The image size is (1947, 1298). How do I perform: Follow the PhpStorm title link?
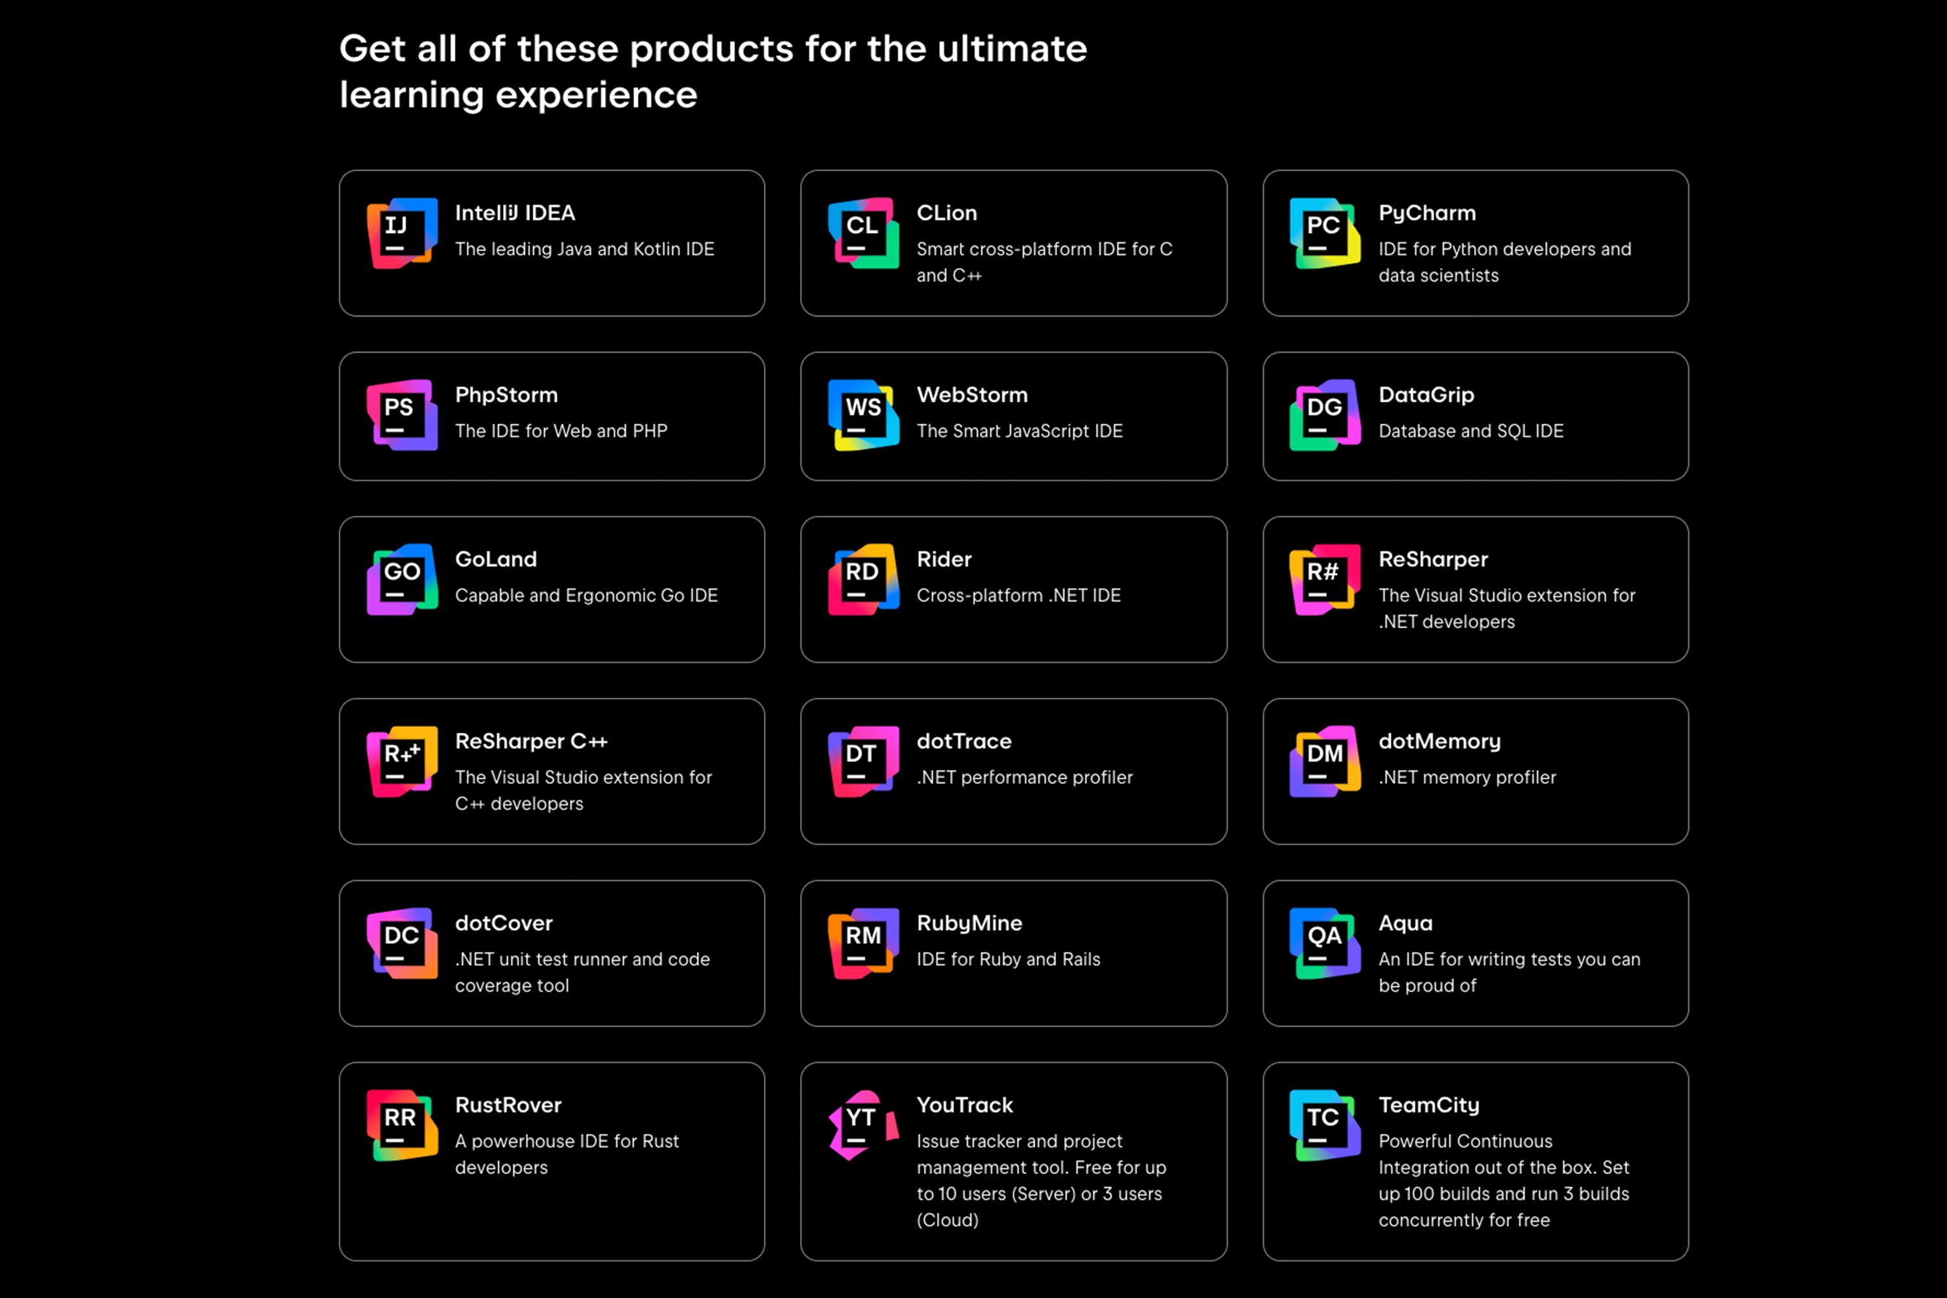tap(507, 396)
